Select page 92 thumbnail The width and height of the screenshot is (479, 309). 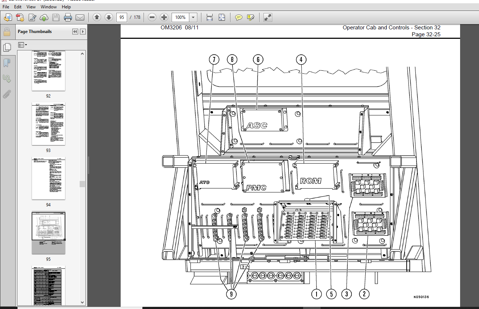48,71
